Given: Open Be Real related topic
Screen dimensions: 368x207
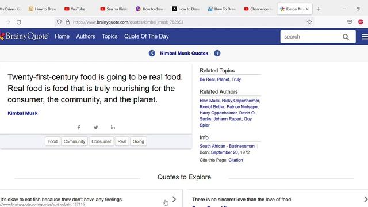Looking at the screenshot, I should pyautogui.click(x=207, y=79).
